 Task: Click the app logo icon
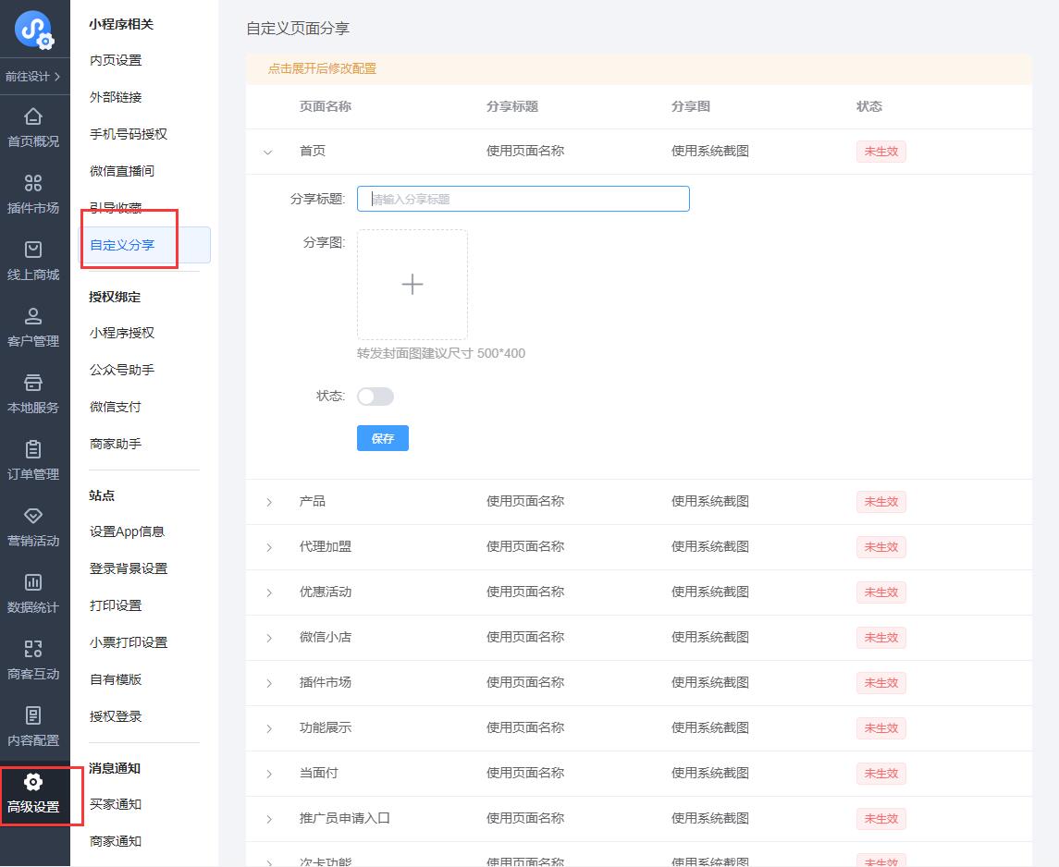[34, 30]
